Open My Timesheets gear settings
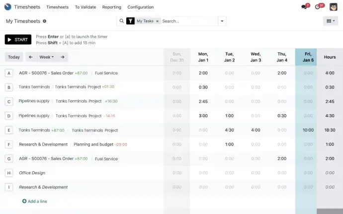This screenshot has height=214, width=343. 45,21
